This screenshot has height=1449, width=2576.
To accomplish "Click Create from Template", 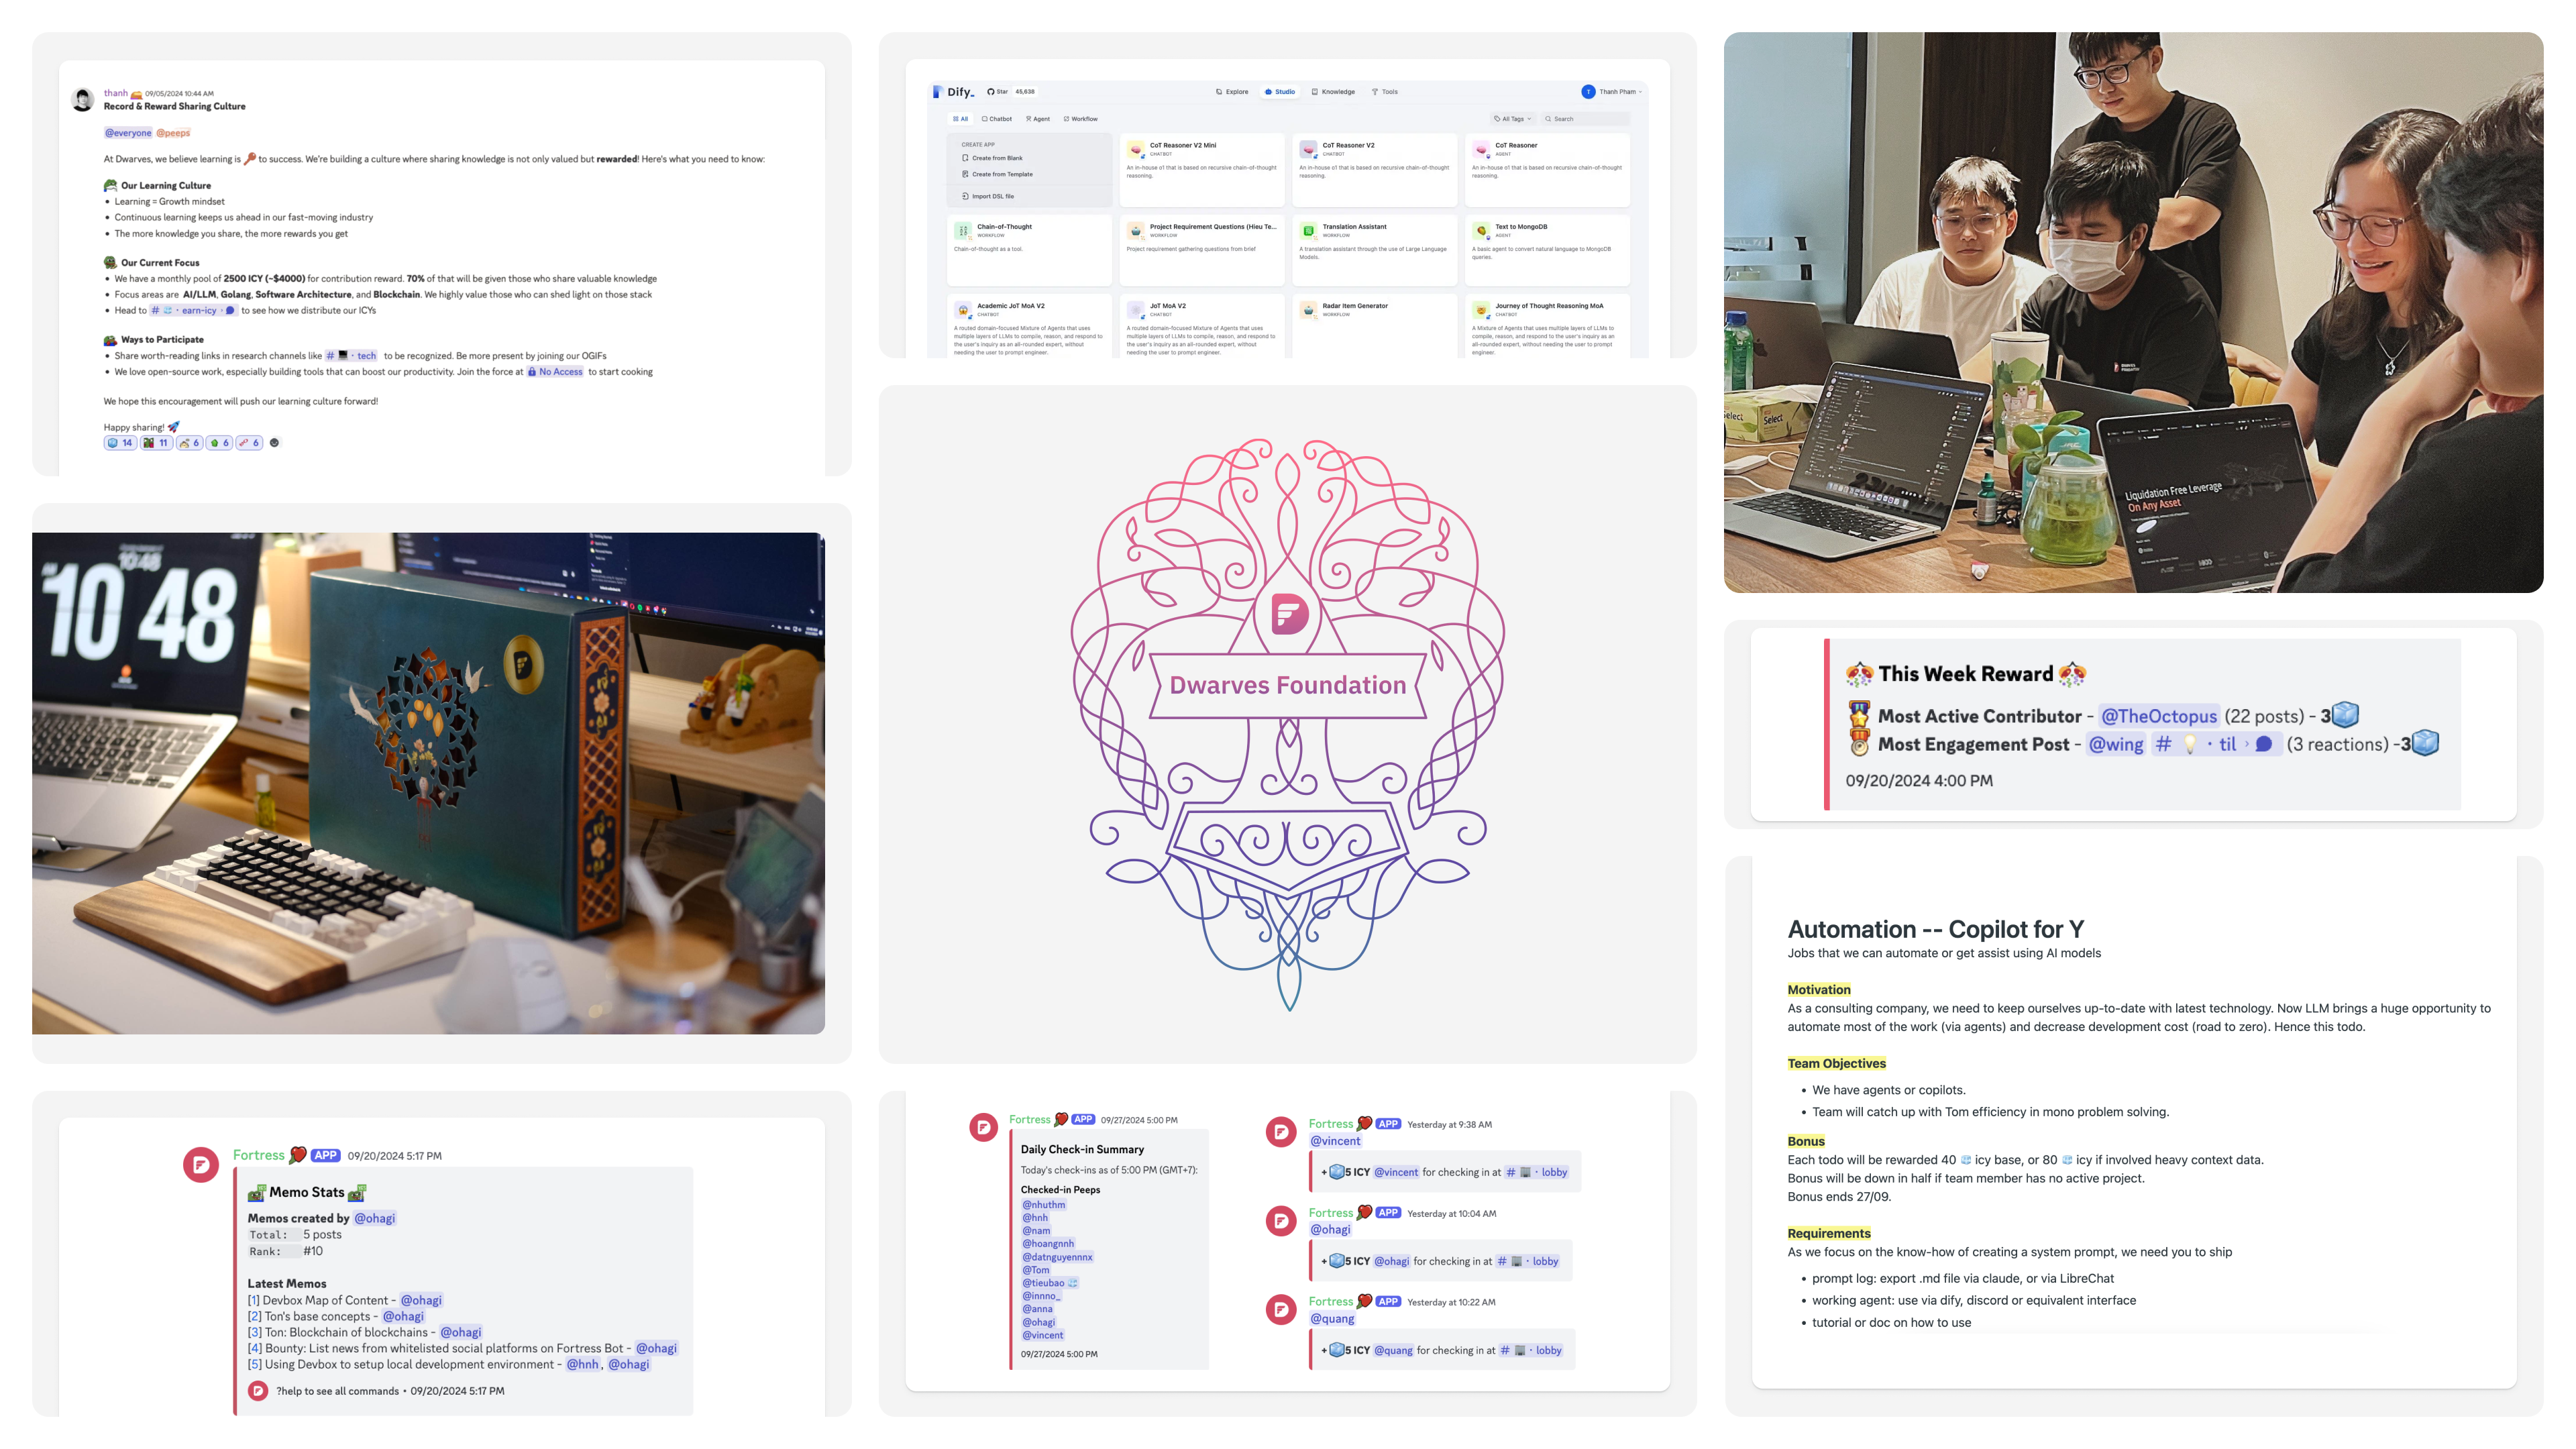I will [x=997, y=174].
